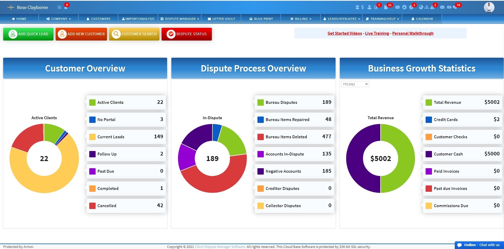Open the Billing dropdown menu

click(301, 19)
